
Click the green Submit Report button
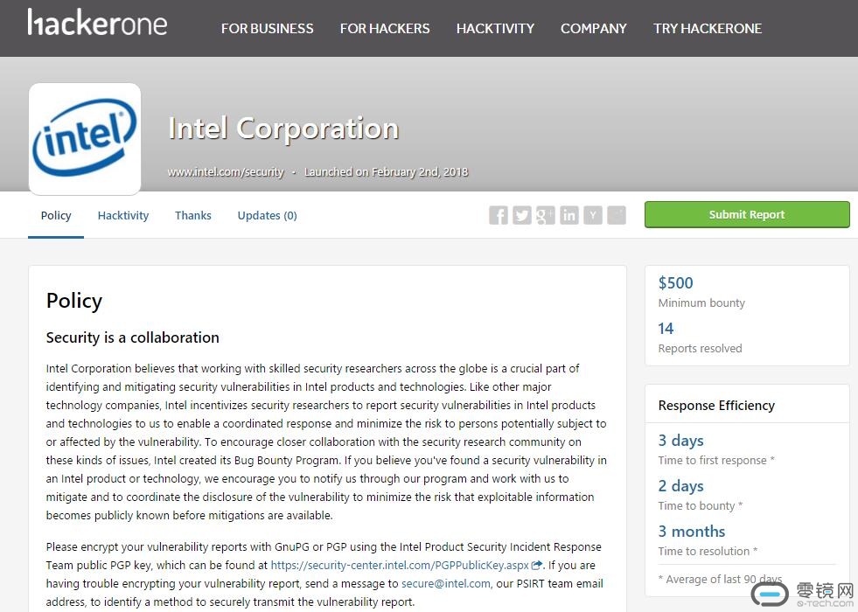[747, 214]
